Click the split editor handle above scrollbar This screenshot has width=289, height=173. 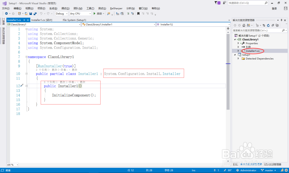228,29
